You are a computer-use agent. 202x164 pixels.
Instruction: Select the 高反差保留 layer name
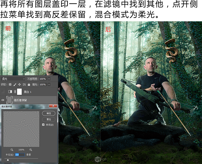(20, 100)
